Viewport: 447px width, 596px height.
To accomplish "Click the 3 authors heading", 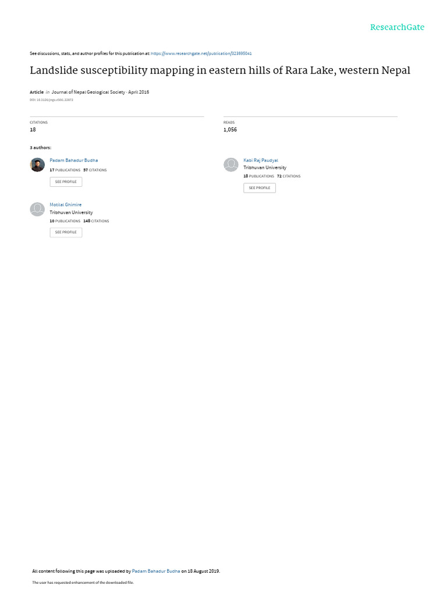I will [x=40, y=147].
